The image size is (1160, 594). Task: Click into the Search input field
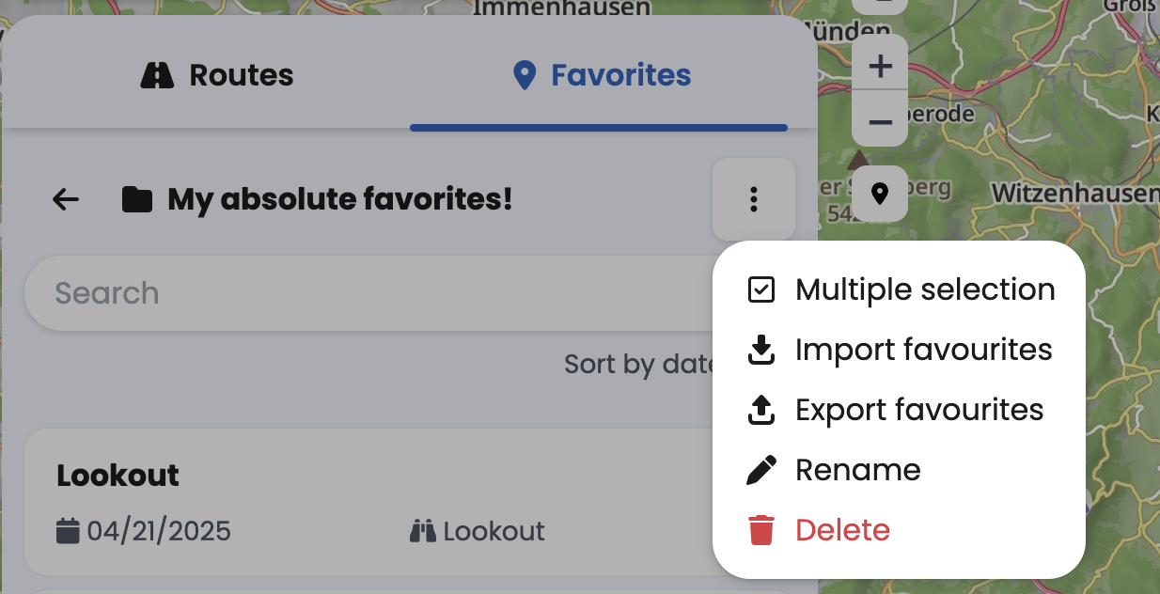click(357, 293)
